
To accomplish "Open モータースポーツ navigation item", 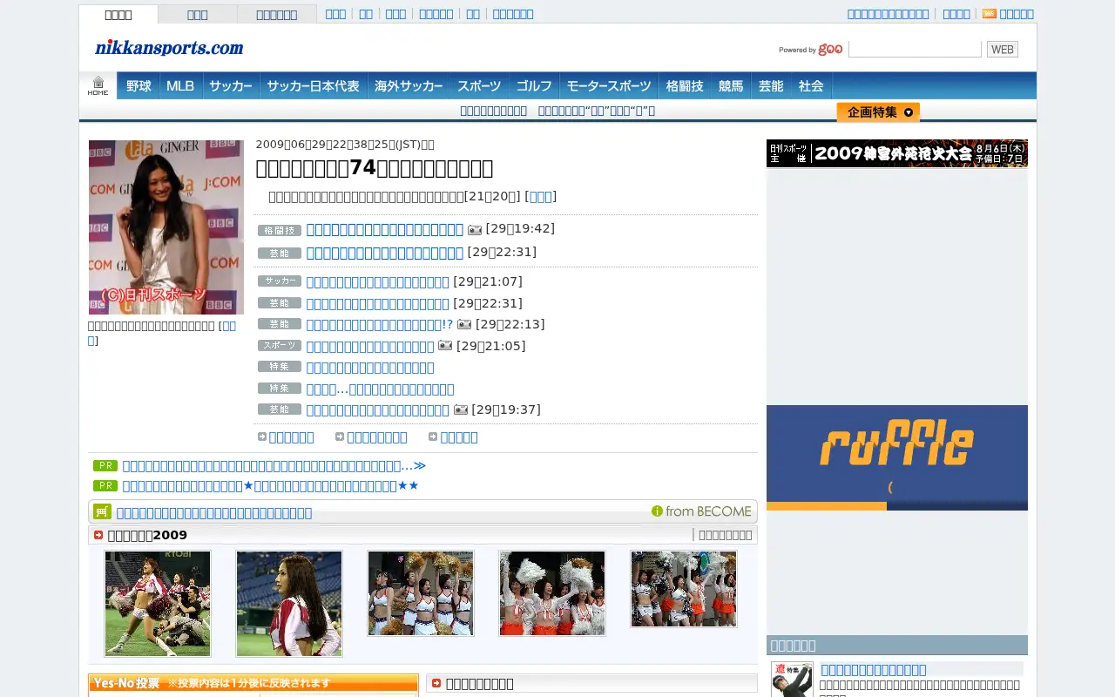I will pos(609,85).
